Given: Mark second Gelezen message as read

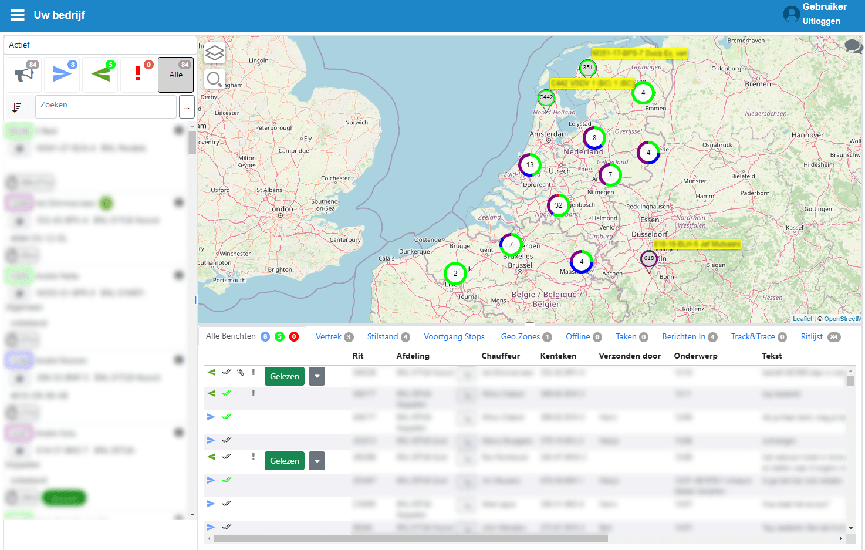Looking at the screenshot, I should pyautogui.click(x=285, y=461).
